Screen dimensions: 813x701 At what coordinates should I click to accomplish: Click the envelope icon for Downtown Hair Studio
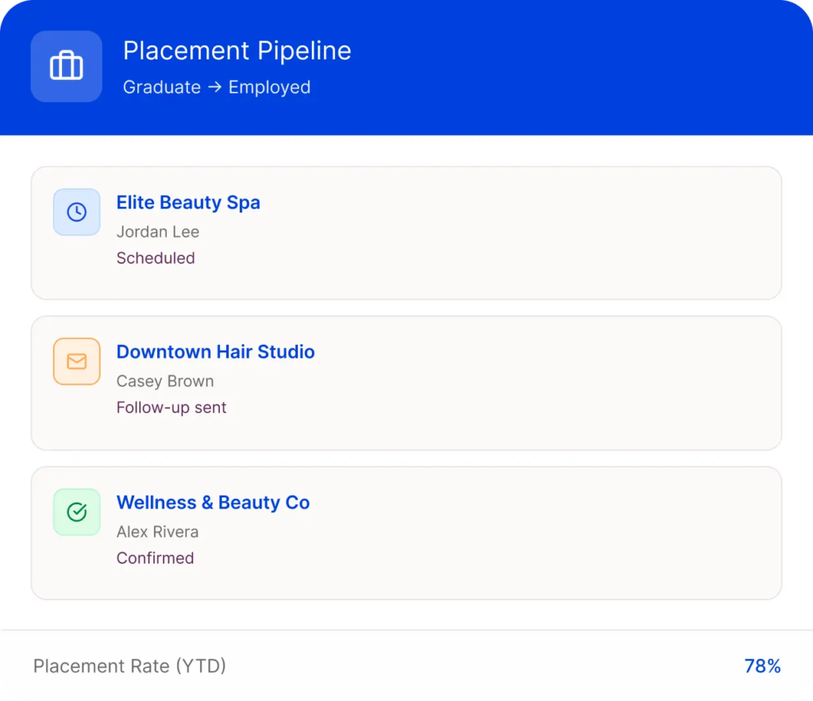tap(76, 362)
